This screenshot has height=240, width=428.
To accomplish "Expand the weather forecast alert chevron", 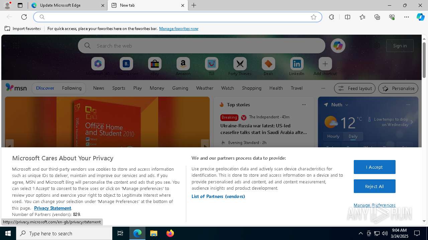I will 412,122.
